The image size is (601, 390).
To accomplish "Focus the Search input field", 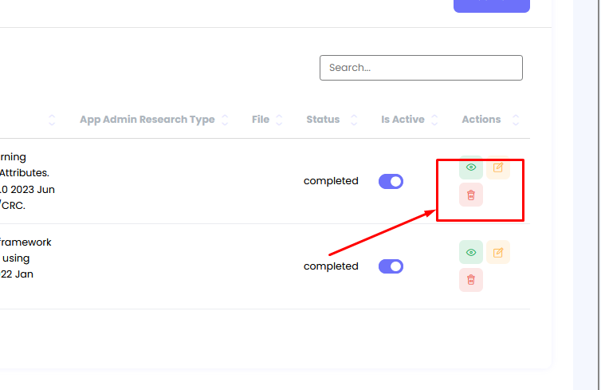I will click(x=421, y=68).
